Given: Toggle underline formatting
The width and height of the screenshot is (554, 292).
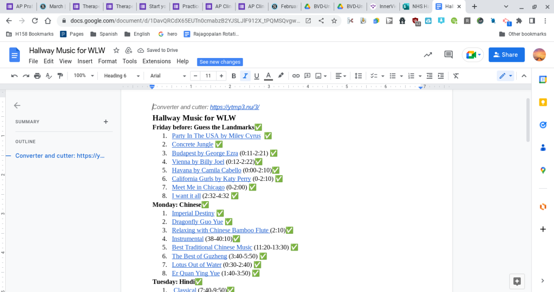Looking at the screenshot, I should click(x=257, y=76).
